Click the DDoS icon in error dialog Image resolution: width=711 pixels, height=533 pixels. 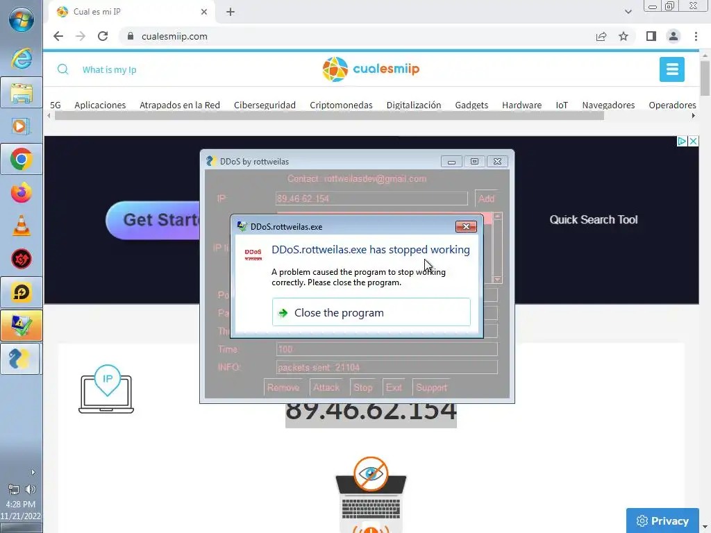pyautogui.click(x=253, y=254)
